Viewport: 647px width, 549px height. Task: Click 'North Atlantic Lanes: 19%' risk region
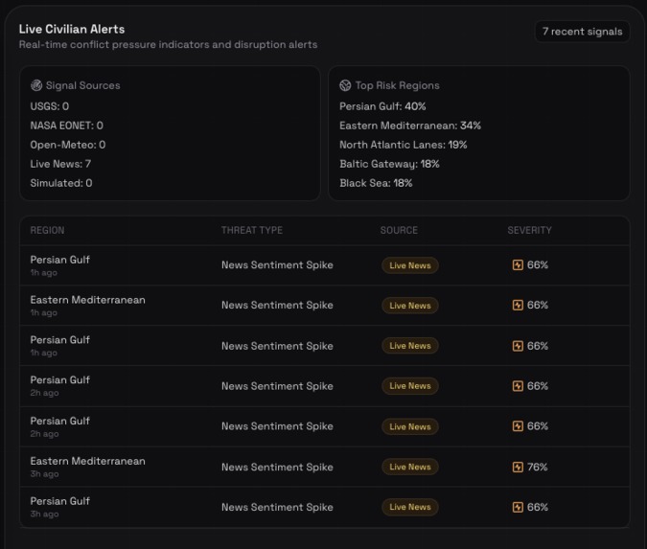(404, 145)
